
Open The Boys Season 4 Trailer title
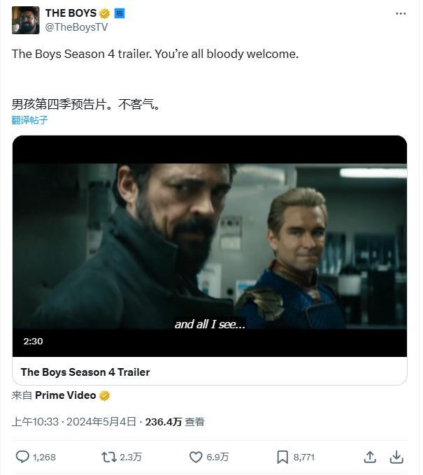(x=85, y=372)
